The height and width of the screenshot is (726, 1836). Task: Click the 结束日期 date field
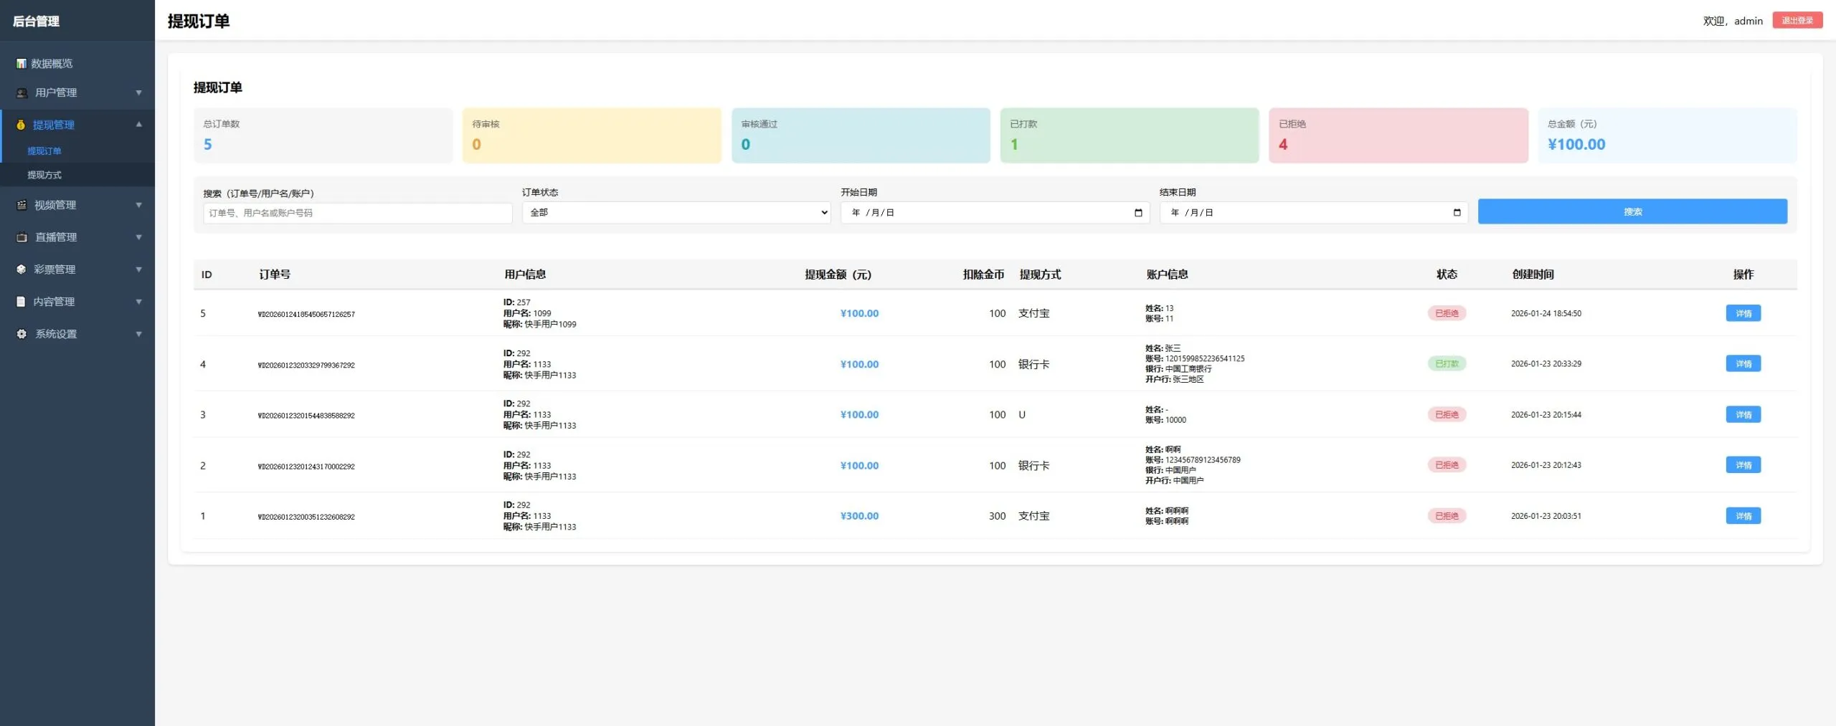tap(1313, 213)
